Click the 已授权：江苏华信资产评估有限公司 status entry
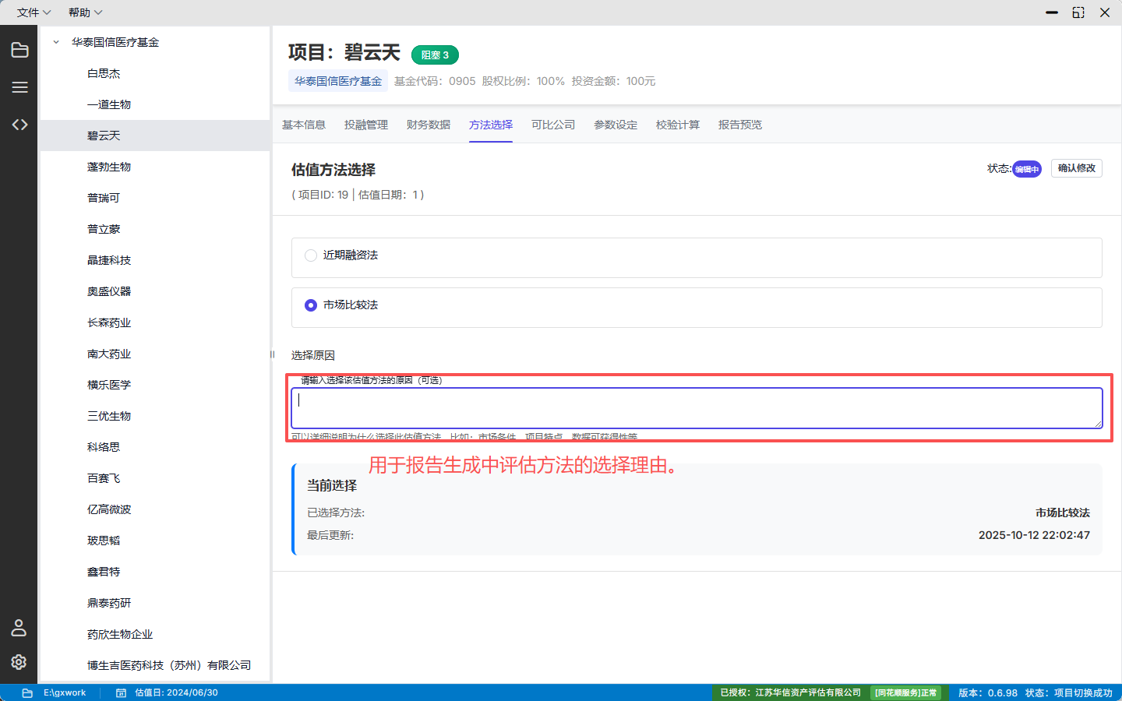Screen dimensions: 1122x701 790,692
